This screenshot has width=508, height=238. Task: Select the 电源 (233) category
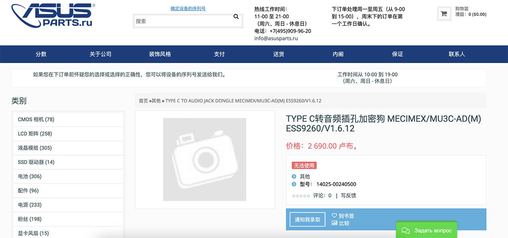click(68, 205)
